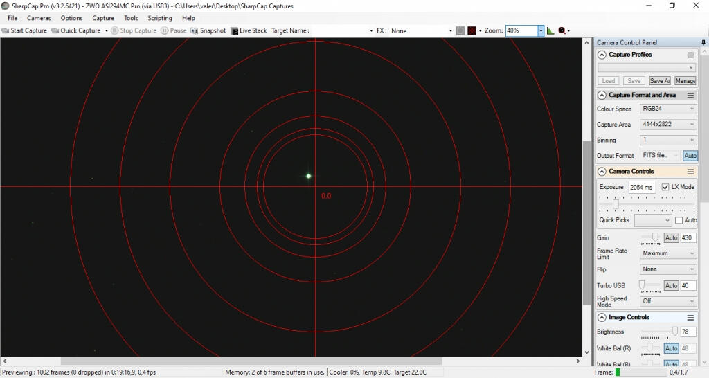Open the Live Stack tool
Viewport: 709px width, 378px height.
pos(235,30)
